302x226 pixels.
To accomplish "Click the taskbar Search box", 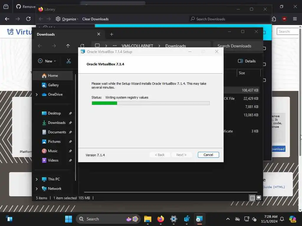I will tap(109, 219).
